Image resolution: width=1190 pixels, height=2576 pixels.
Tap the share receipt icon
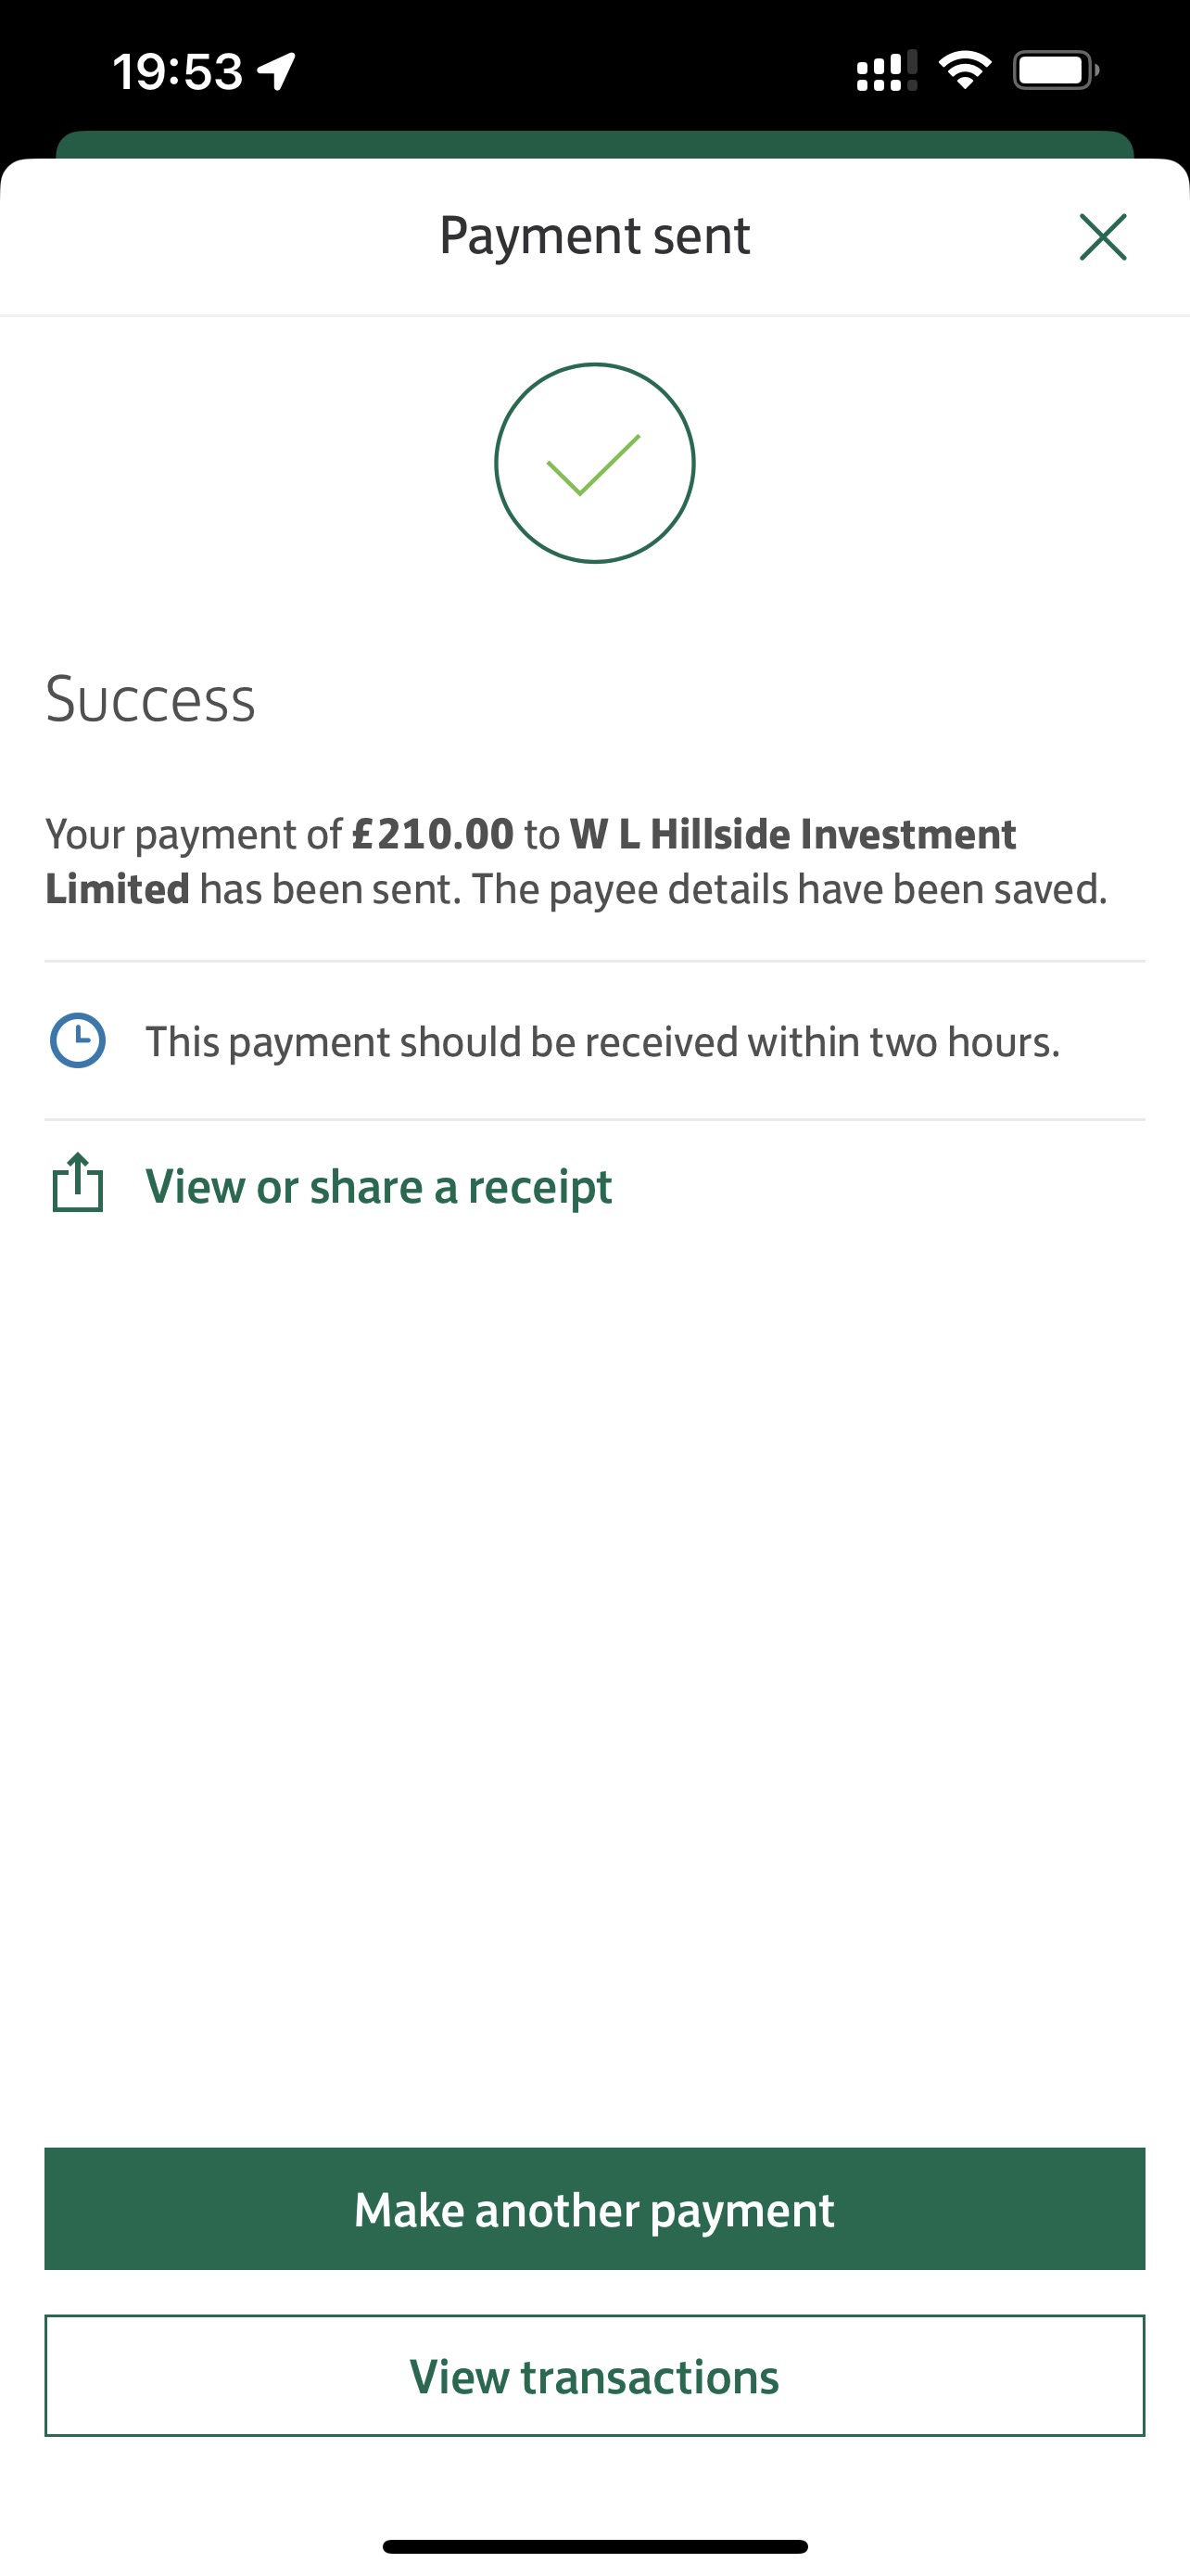pos(78,1183)
